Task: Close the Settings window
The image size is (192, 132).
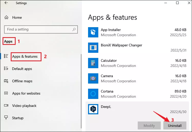Action: 189,3
